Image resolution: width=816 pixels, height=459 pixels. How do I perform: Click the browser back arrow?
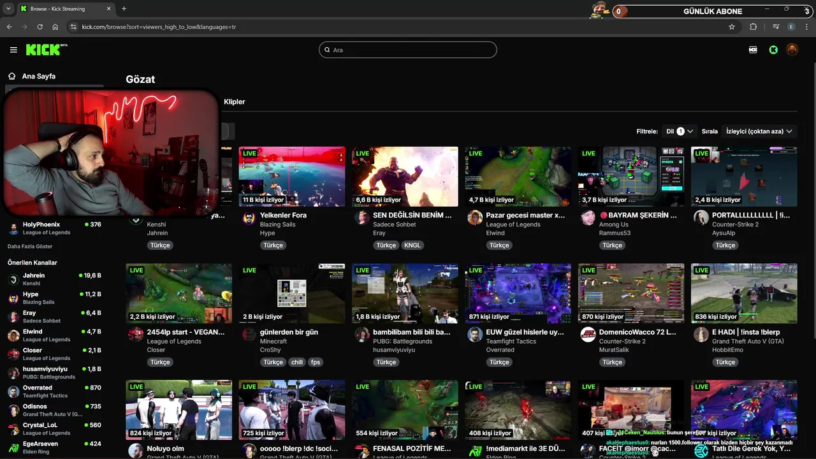10,27
